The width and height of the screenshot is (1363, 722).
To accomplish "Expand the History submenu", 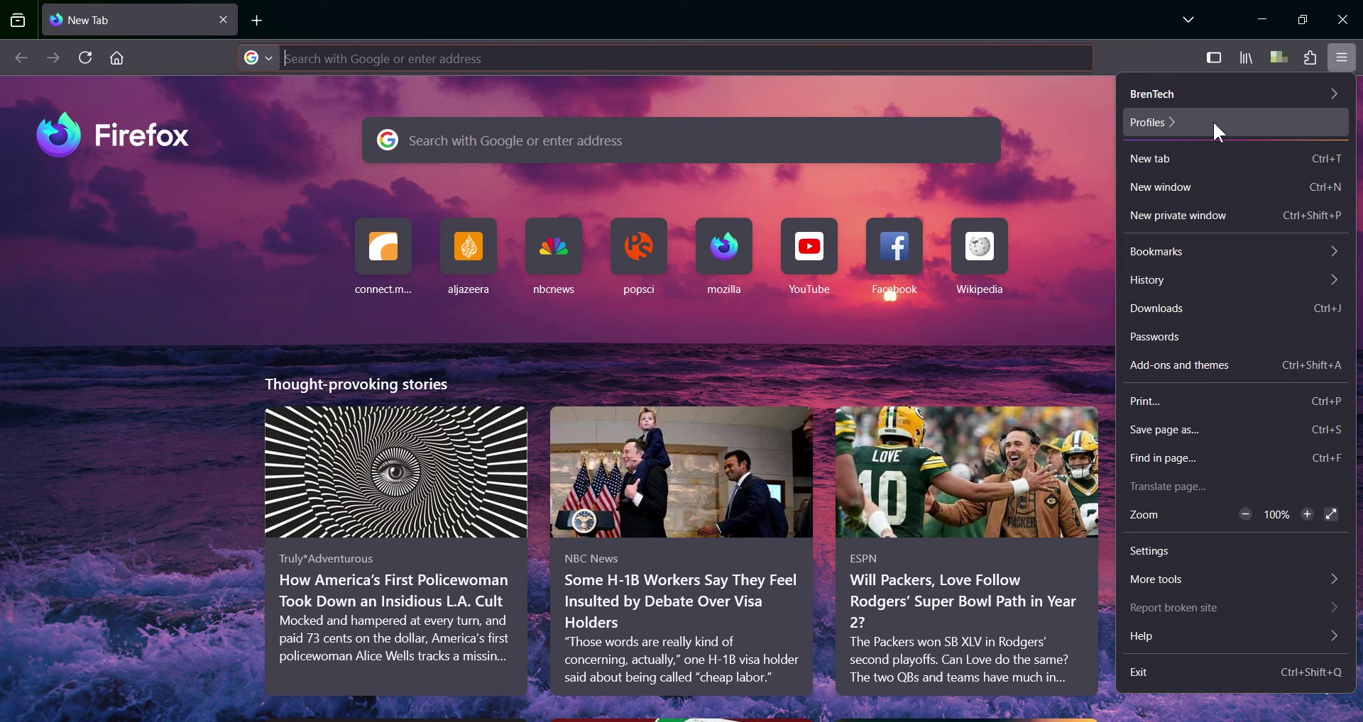I will (1235, 280).
